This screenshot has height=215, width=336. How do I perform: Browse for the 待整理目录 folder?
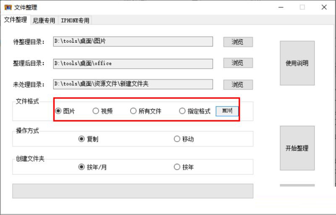coord(238,42)
